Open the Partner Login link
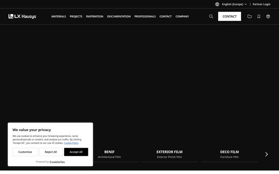The image size is (279, 174). pos(262,4)
